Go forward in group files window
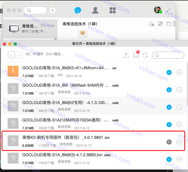The image size is (188, 172). pyautogui.click(x=19, y=55)
